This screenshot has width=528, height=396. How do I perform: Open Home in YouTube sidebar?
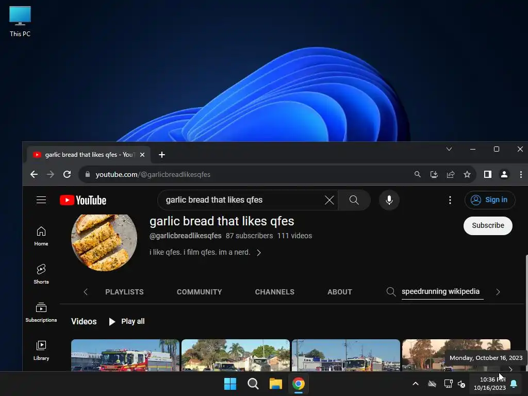pos(41,236)
